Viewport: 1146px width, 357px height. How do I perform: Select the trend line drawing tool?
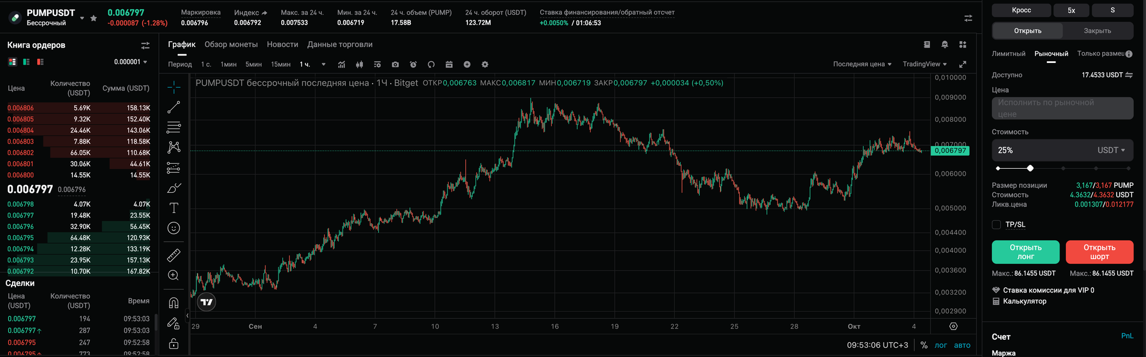pos(174,107)
